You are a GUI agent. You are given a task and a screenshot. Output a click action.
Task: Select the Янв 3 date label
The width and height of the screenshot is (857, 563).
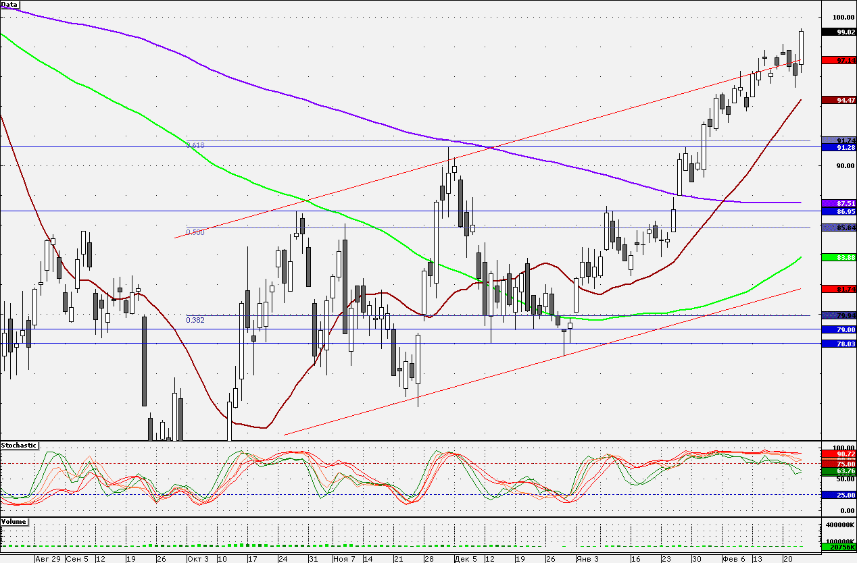coord(586,559)
